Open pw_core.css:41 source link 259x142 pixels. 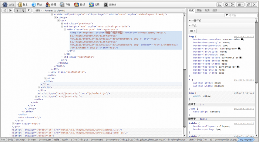244,109
